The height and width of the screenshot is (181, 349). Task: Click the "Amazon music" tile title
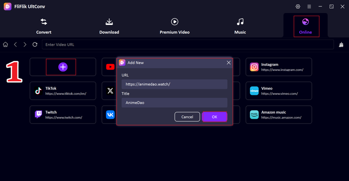tap(274, 112)
